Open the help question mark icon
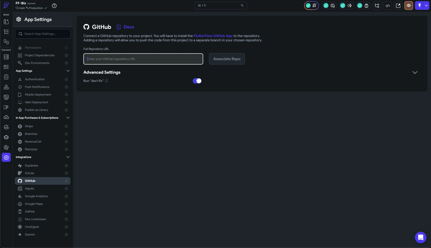 [54, 6]
